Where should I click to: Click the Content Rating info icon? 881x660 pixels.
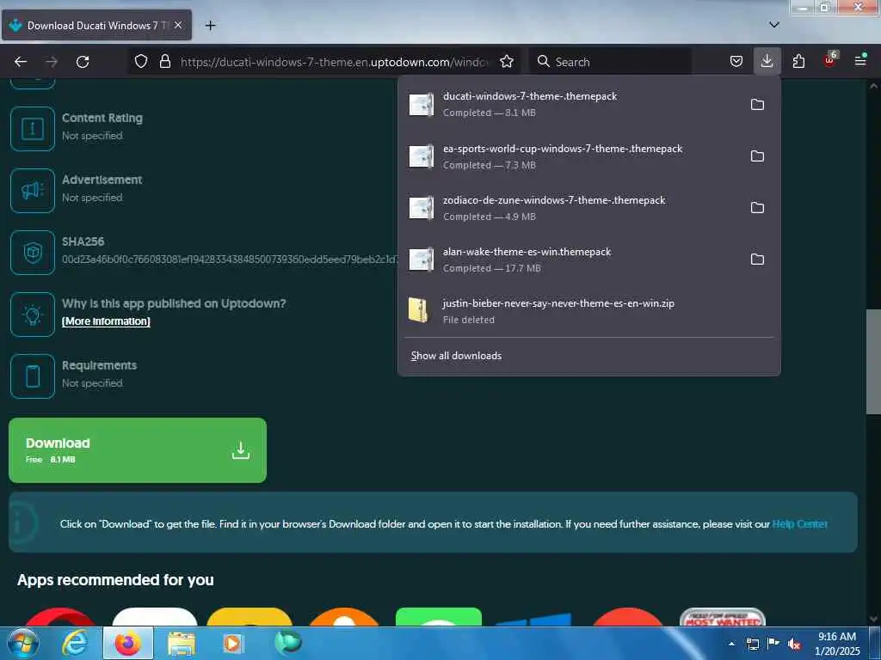(33, 129)
